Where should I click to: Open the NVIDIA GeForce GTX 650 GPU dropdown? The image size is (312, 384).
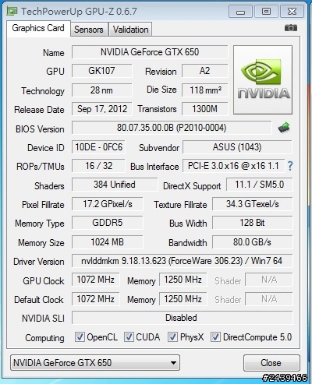pos(95,363)
